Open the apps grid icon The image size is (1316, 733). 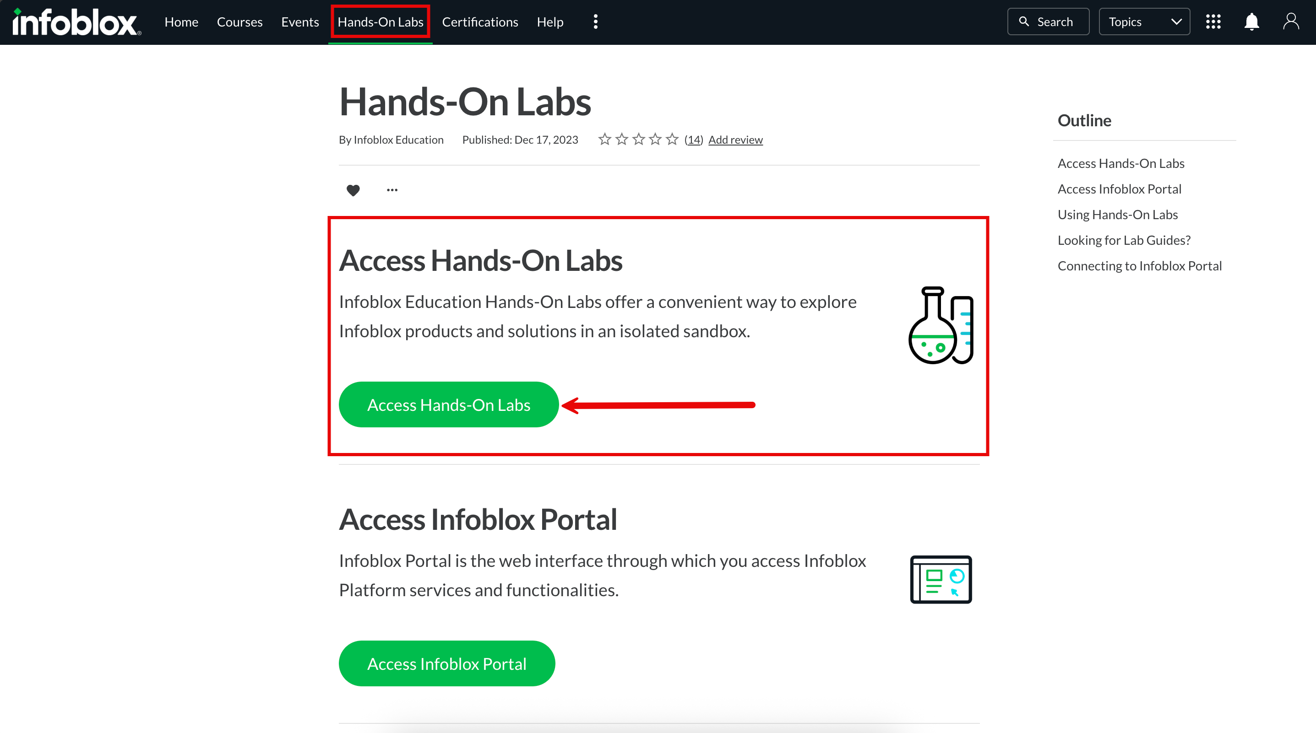coord(1213,22)
